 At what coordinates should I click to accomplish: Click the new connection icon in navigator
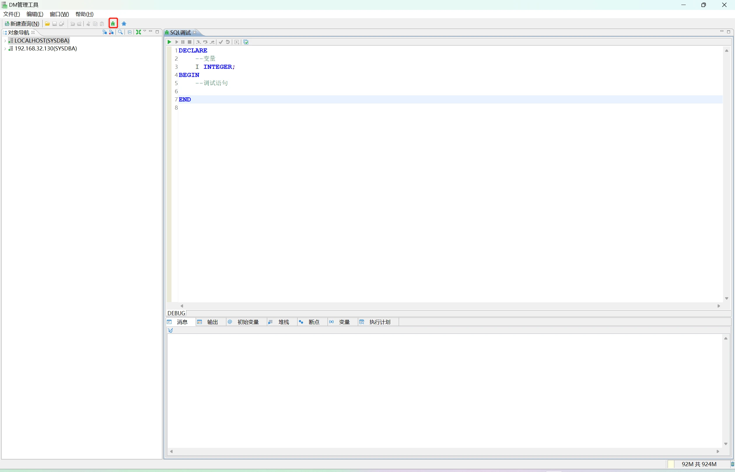click(104, 32)
